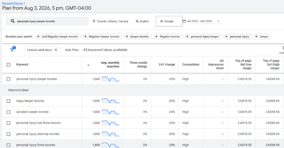Screen dimensions: 284x148
Task: Click the calendar icon by date range
Action: 184,21
